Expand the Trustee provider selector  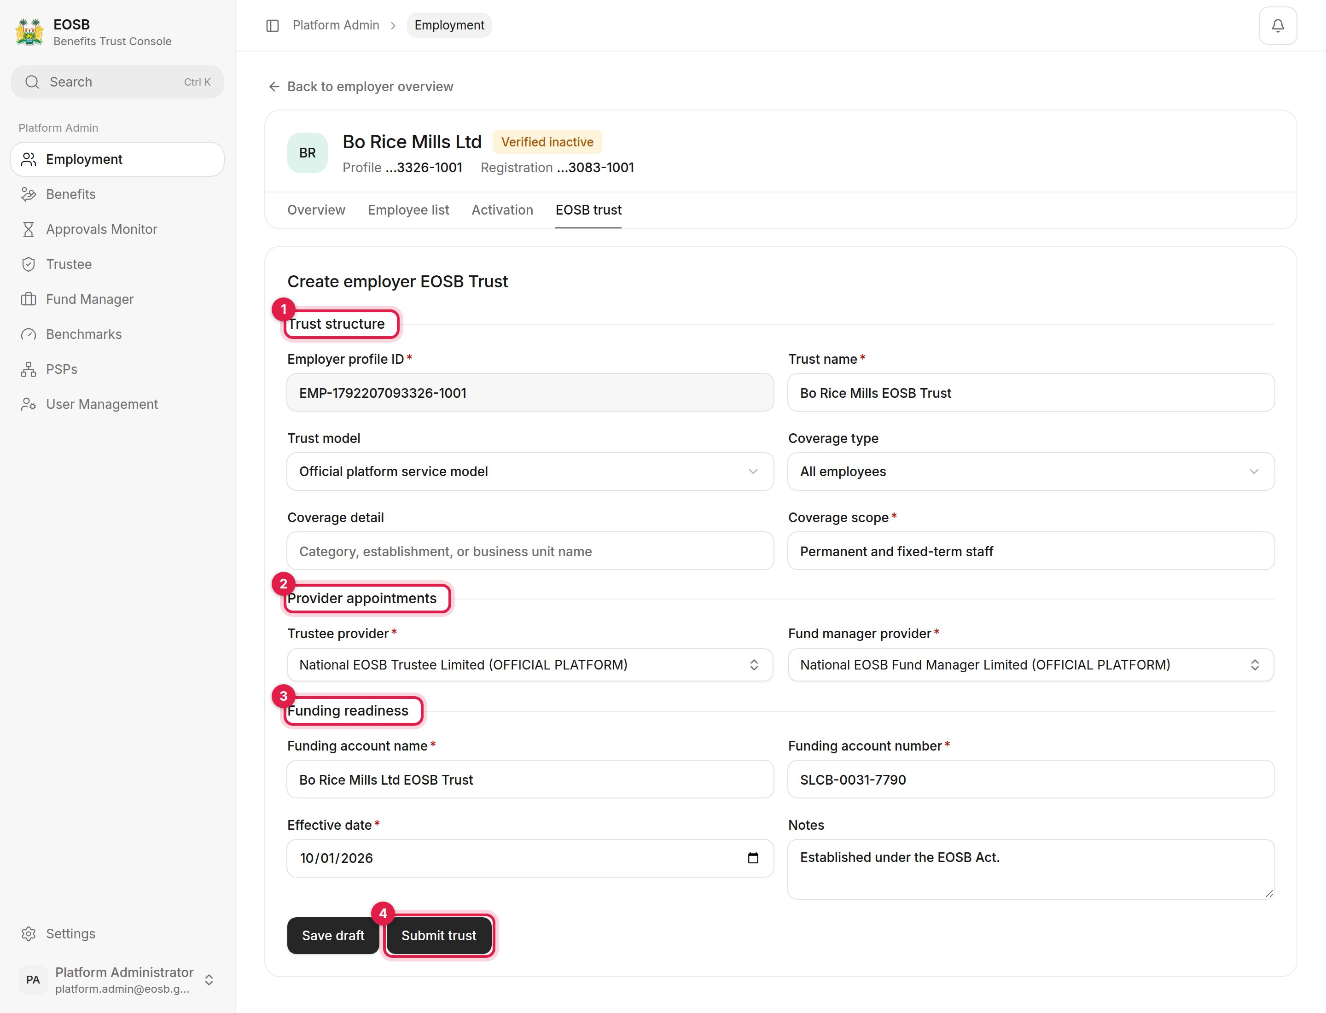[530, 665]
